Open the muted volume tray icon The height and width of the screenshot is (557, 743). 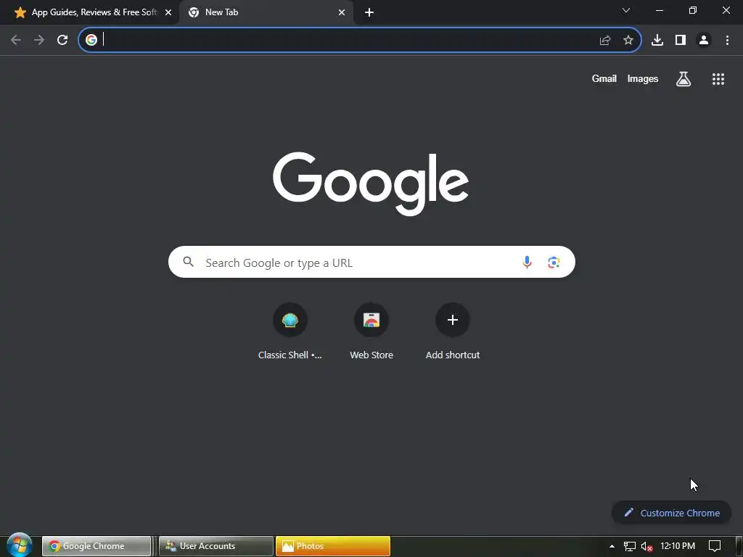pos(646,547)
